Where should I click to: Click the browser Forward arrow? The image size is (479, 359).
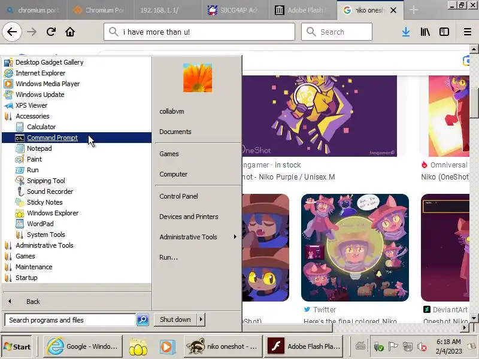(32, 32)
